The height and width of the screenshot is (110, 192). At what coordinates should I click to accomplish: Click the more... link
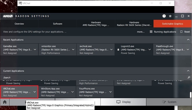[x=141, y=32]
